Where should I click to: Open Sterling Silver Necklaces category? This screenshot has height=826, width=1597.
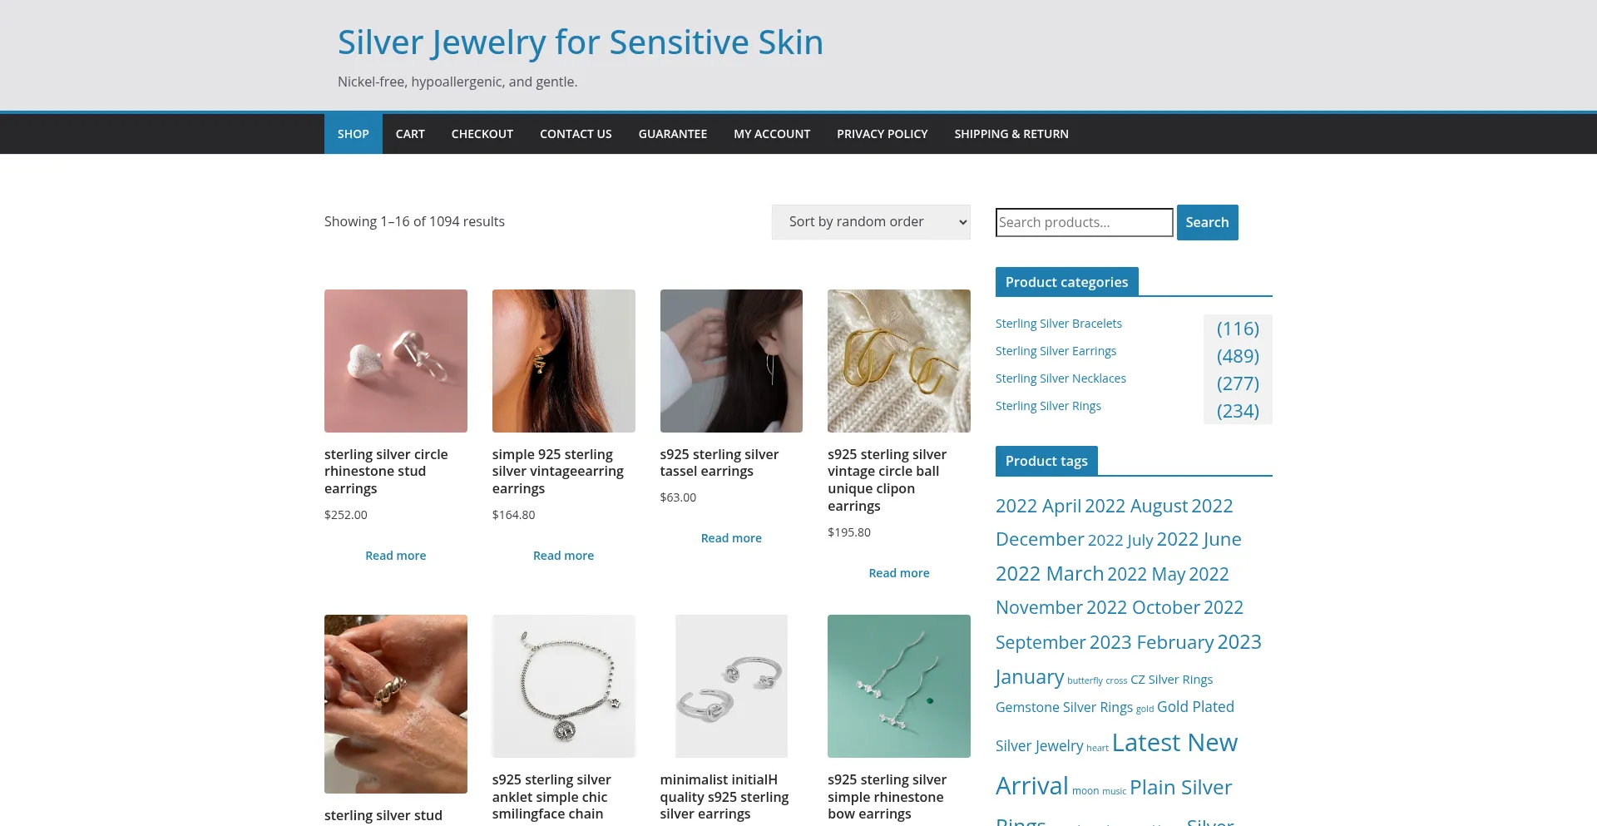[x=1061, y=378]
